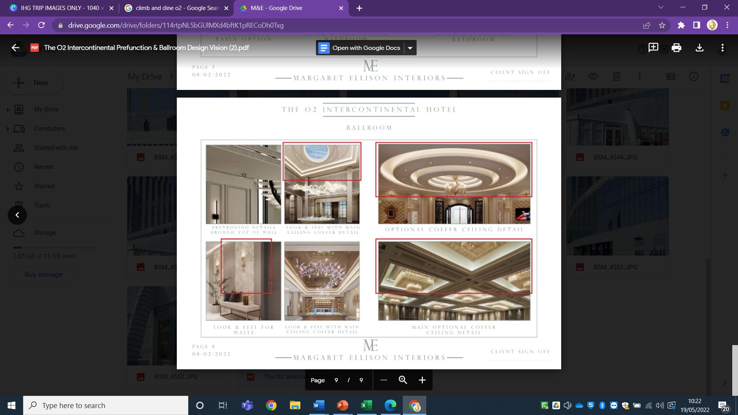The image size is (738, 415).
Task: Expand My Drive tree in sidebar
Action: 8,110
